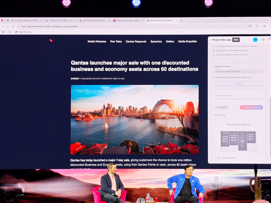Click the Redesigning the site step checkmark
The width and height of the screenshot is (271, 203).
point(214,77)
